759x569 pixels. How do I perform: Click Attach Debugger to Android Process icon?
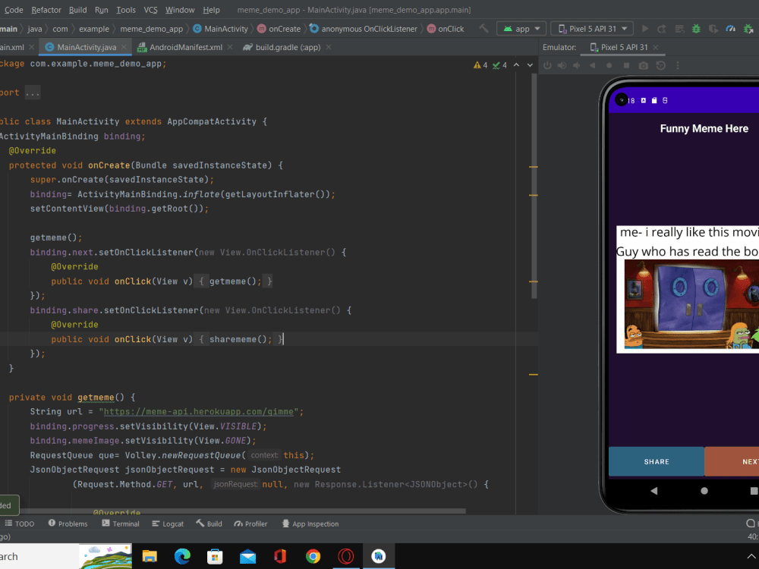pyautogui.click(x=748, y=29)
